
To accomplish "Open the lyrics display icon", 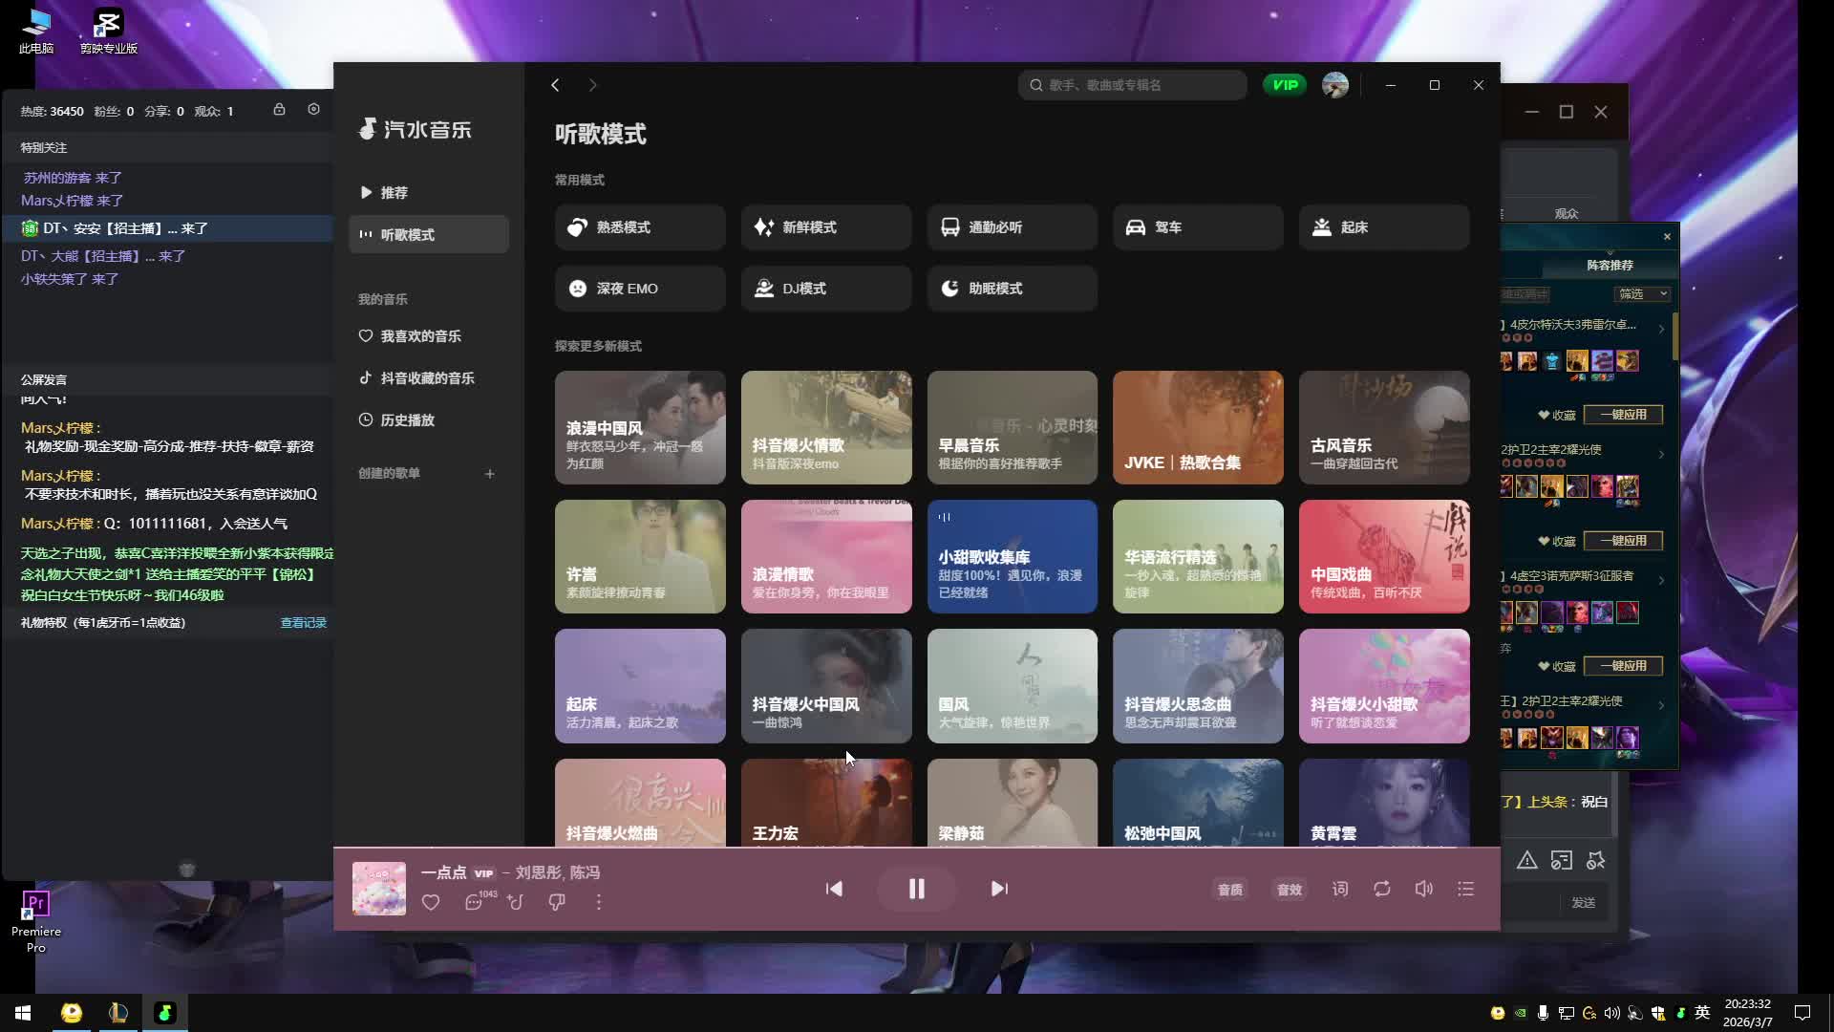I will click(1340, 890).
